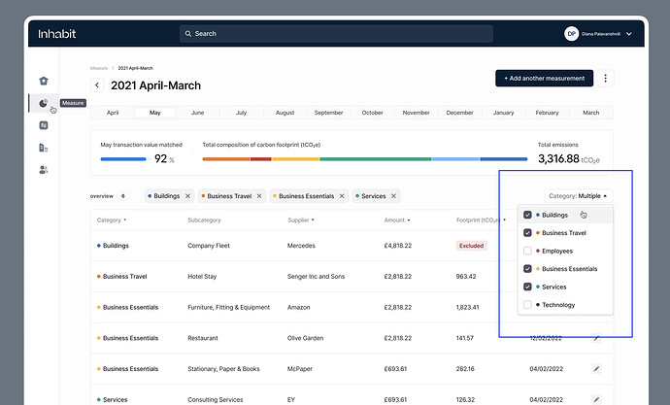Open the team members sidebar icon
The height and width of the screenshot is (405, 670).
pos(43,170)
